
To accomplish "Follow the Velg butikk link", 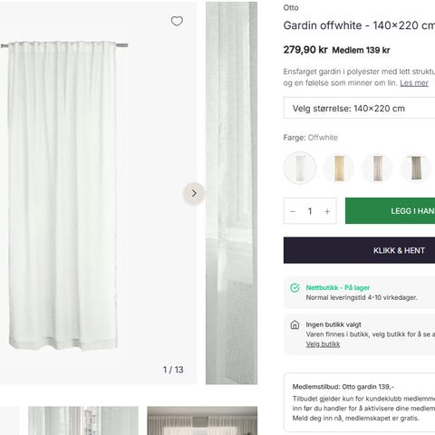I will click(323, 344).
